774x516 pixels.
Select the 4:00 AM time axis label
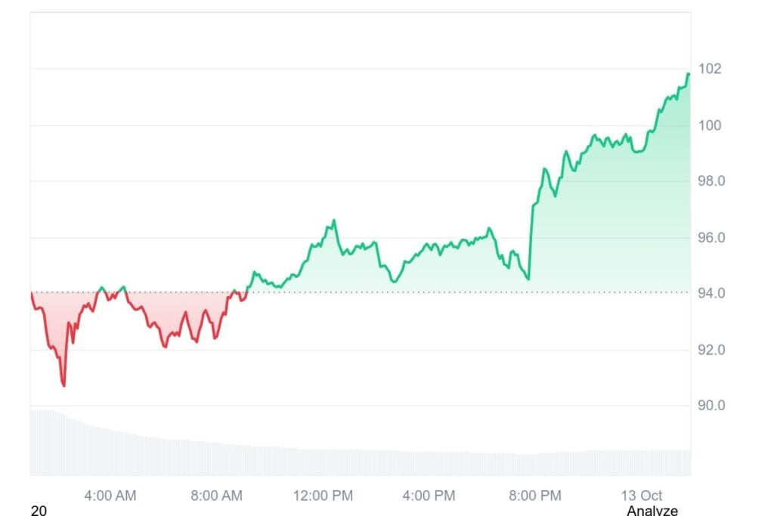coord(110,496)
